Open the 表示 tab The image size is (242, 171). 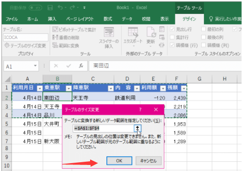[164, 19]
